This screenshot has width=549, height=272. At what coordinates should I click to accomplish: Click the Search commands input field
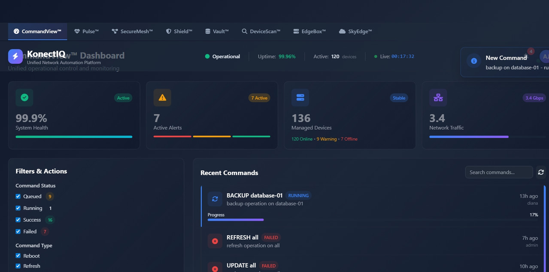point(499,172)
